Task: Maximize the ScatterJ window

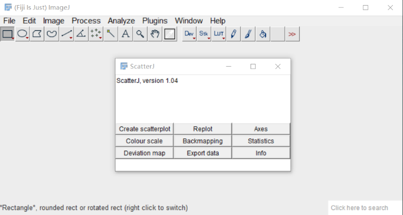Action: click(253, 67)
